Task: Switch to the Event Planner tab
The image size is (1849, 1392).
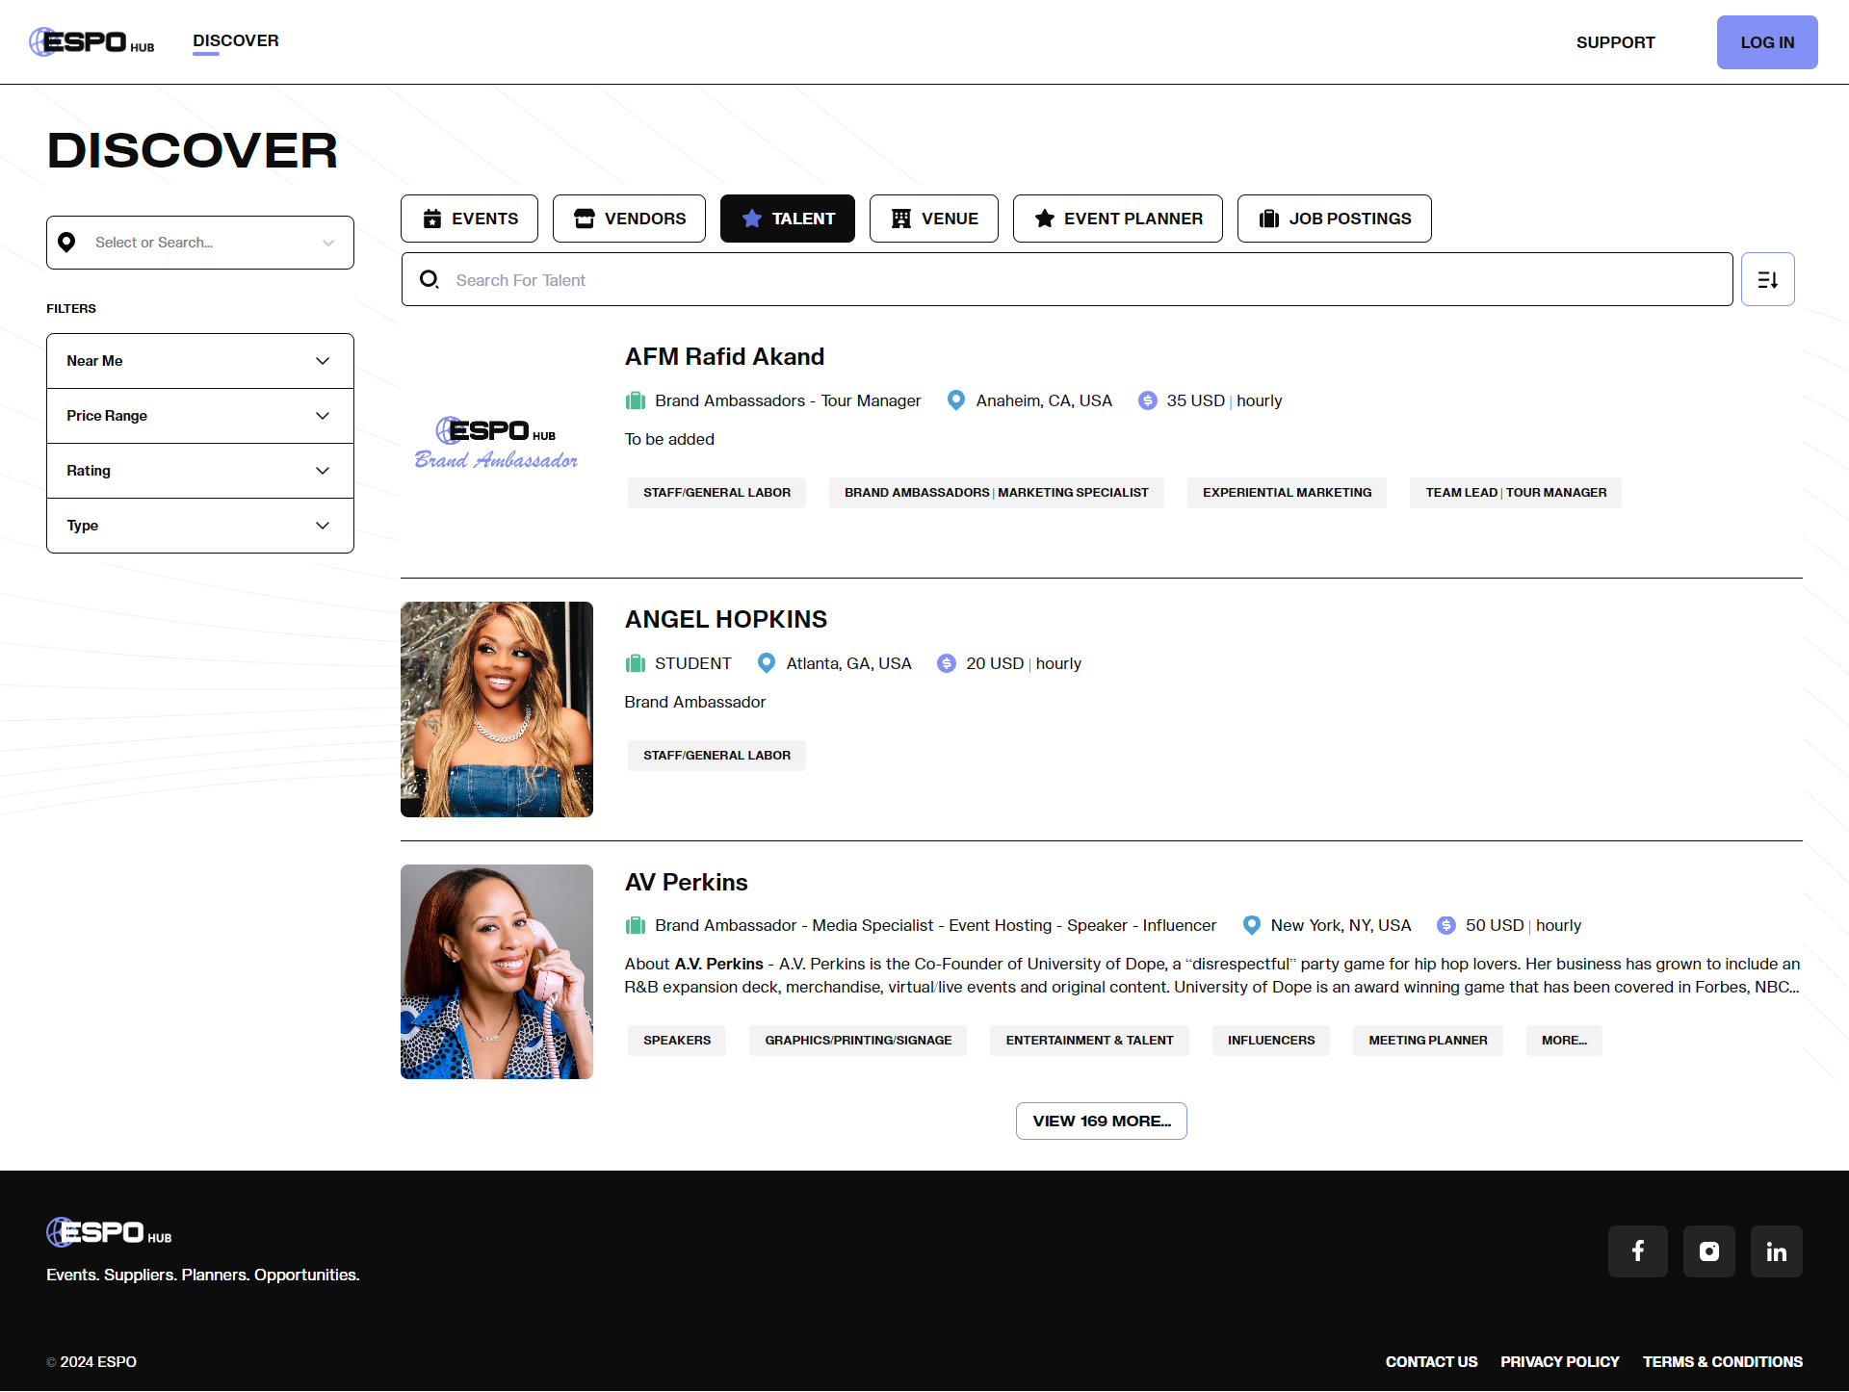Action: (x=1117, y=219)
